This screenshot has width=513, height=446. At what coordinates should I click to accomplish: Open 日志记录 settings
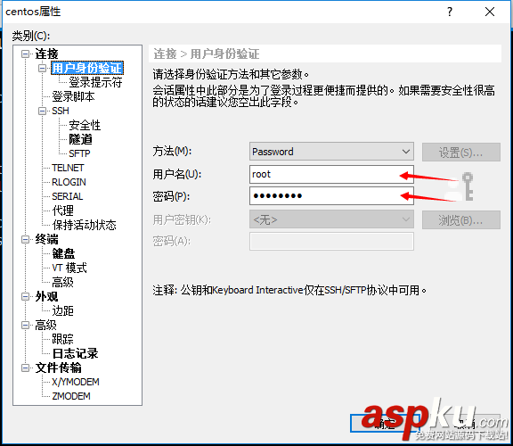pos(75,353)
